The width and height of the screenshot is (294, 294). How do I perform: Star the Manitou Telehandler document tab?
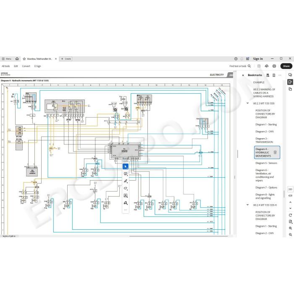coord(24,59)
